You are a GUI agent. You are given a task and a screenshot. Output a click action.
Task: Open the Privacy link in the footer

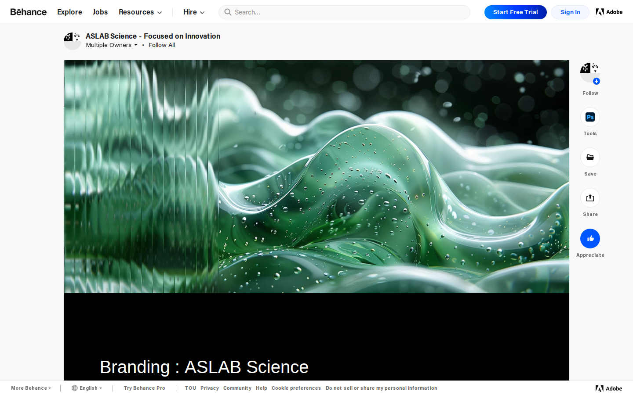[x=210, y=388]
